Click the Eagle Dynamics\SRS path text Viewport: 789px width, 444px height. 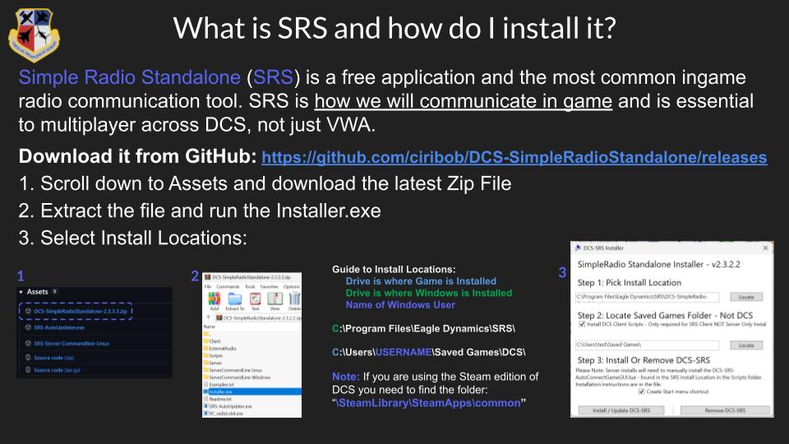423,329
